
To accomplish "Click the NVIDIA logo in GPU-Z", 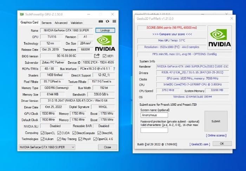I will click(105, 43).
